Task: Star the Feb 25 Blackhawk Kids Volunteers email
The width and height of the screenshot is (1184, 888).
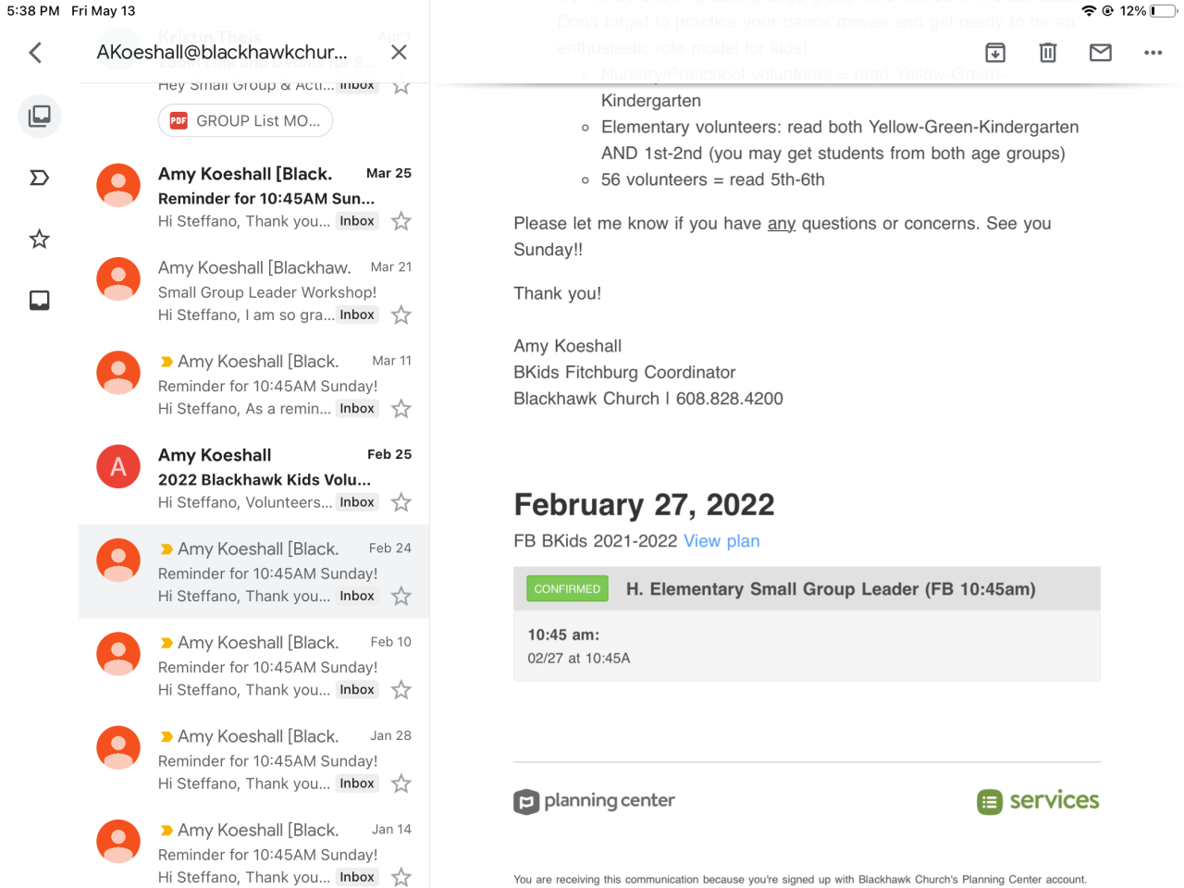Action: pyautogui.click(x=401, y=502)
